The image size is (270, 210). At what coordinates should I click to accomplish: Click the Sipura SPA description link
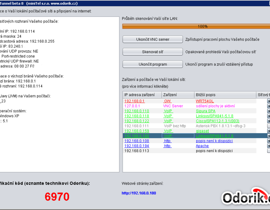(x=205, y=111)
